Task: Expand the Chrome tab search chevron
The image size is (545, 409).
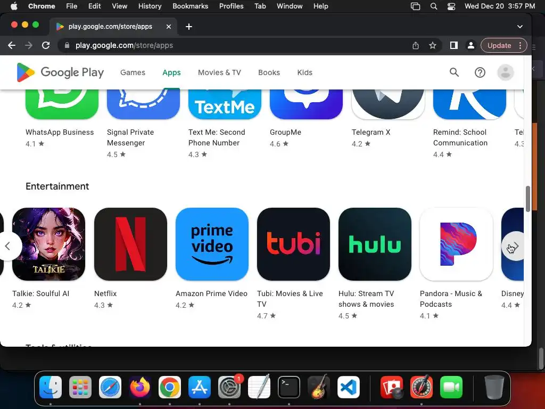Action: pyautogui.click(x=519, y=27)
